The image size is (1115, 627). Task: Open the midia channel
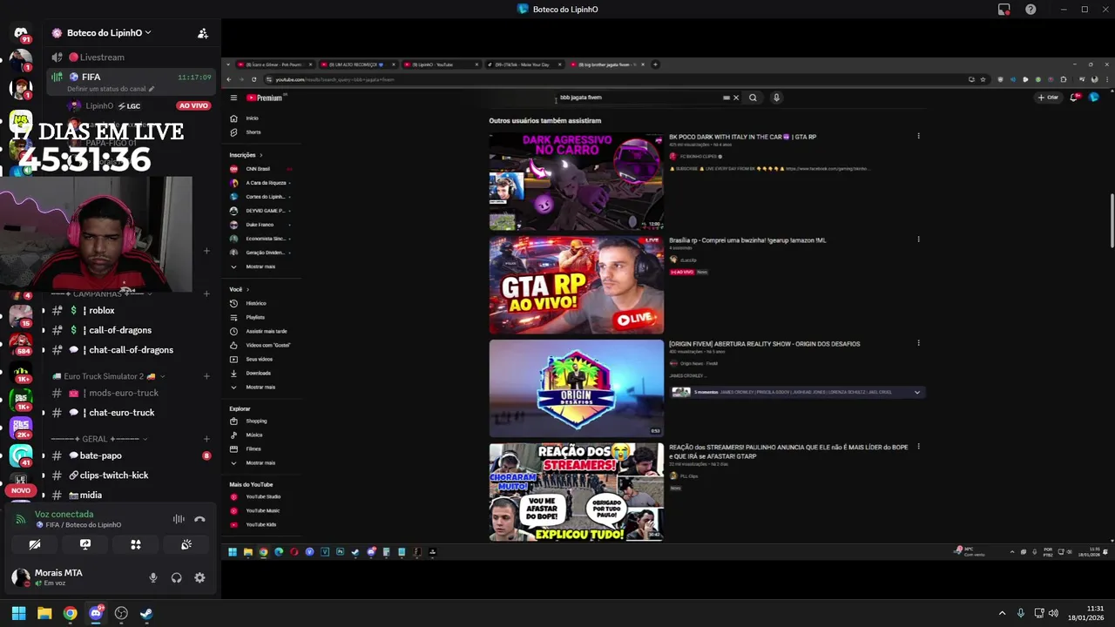click(x=131, y=496)
